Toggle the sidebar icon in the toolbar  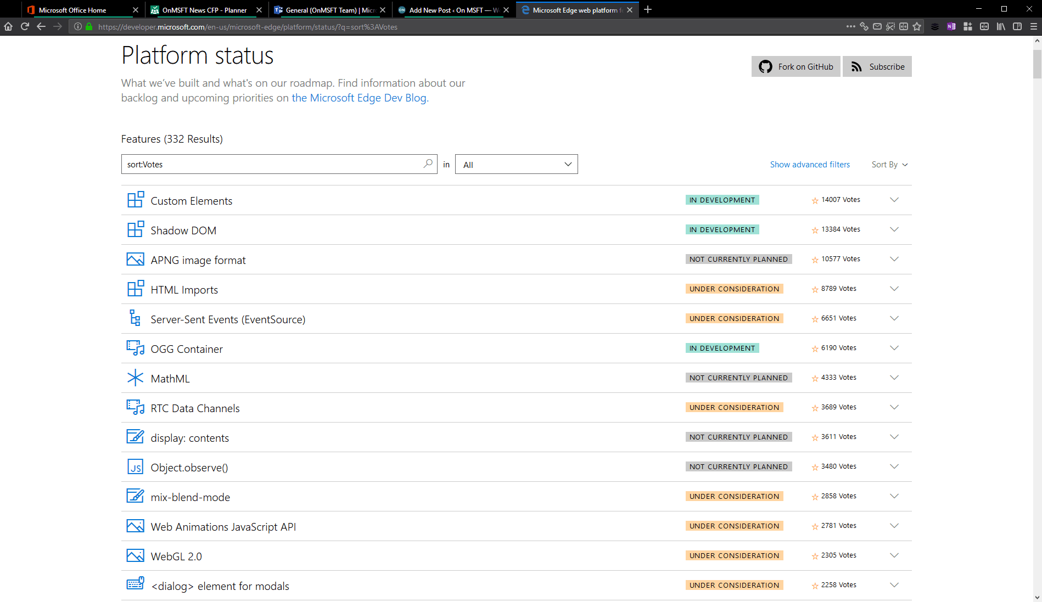[1017, 26]
